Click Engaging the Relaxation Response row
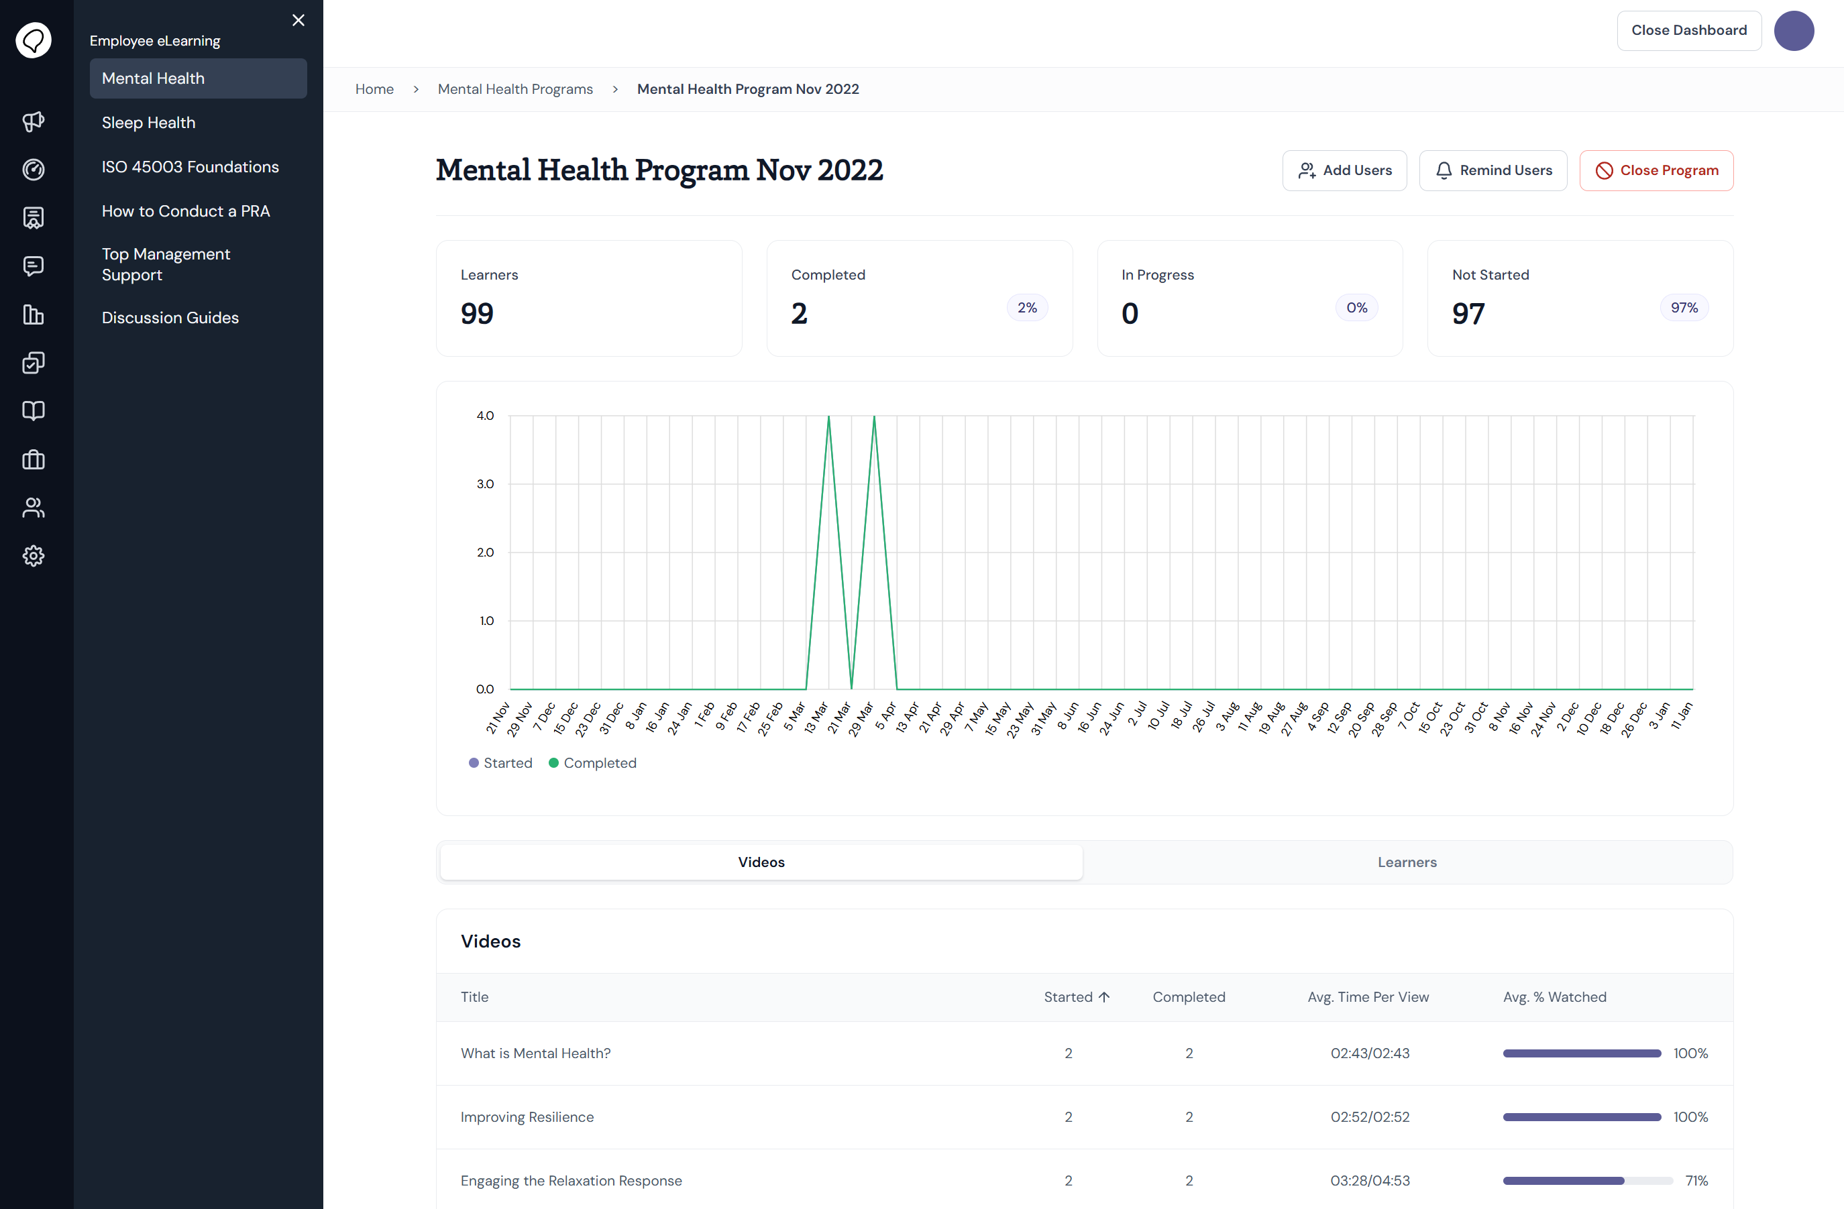Image resolution: width=1844 pixels, height=1209 pixels. click(1085, 1180)
